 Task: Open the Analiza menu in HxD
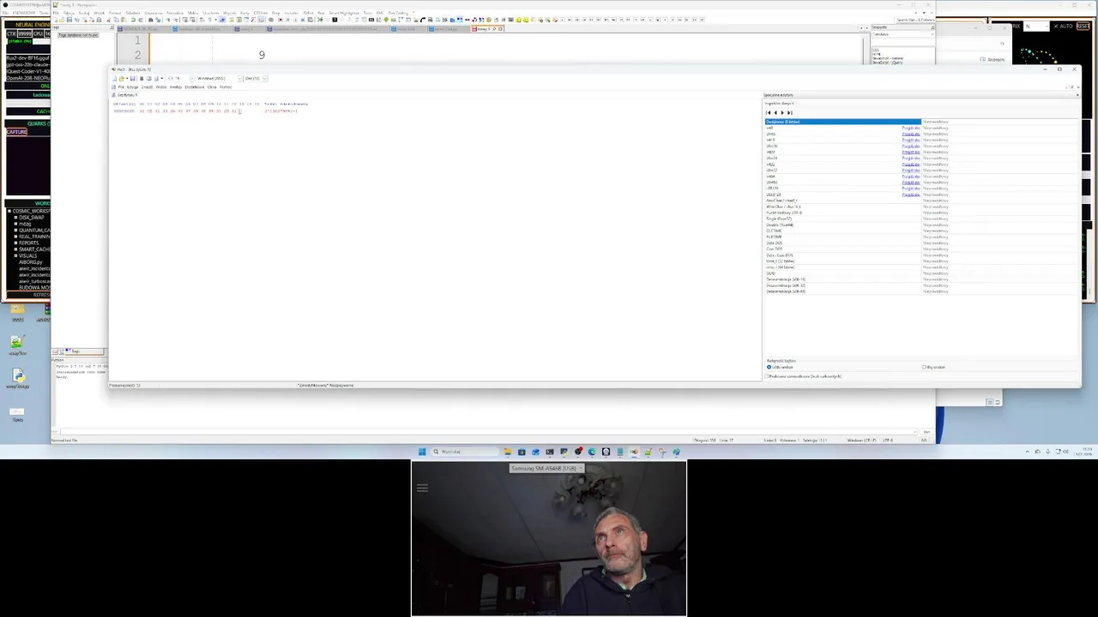coord(176,87)
